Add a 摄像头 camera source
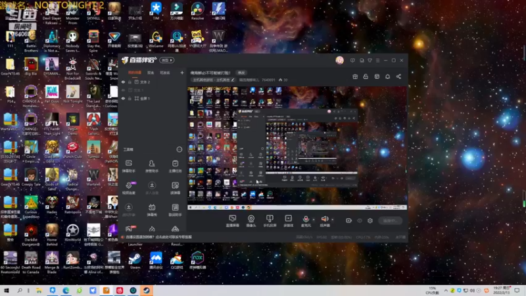Image resolution: width=526 pixels, height=296 pixels. (x=251, y=221)
